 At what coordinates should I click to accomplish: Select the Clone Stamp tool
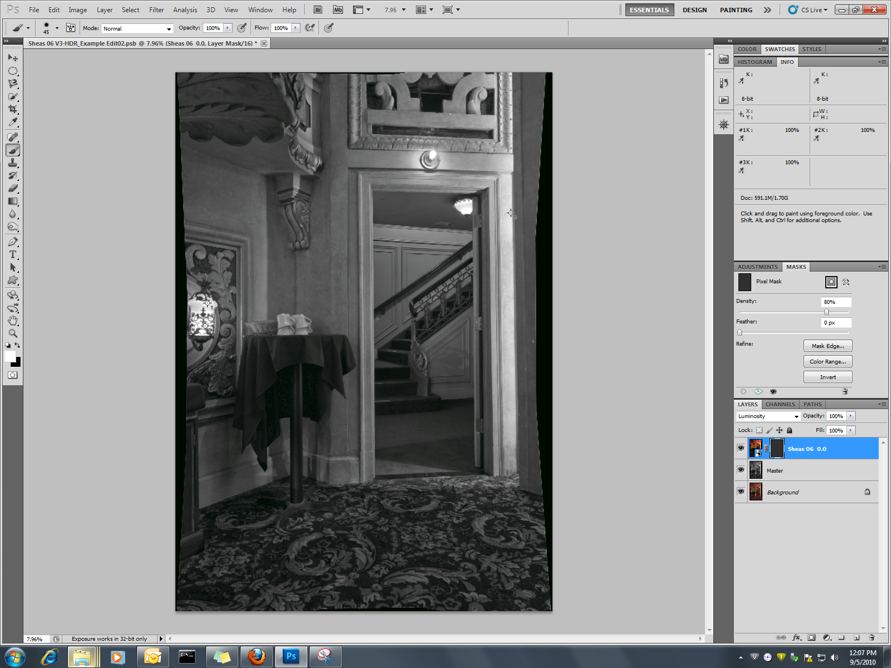pyautogui.click(x=13, y=163)
